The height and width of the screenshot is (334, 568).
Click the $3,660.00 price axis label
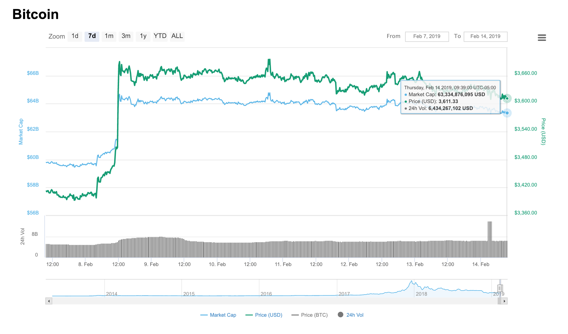click(526, 73)
